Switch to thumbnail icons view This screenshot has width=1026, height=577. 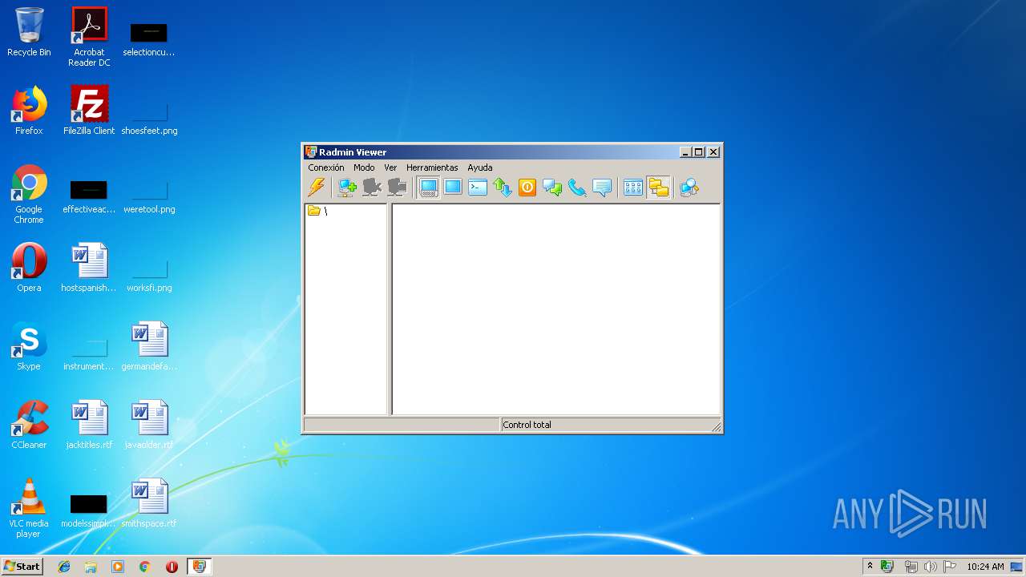coord(633,188)
